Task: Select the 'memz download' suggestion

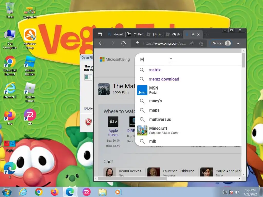Action: 188,79
